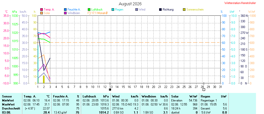Click the cyan Regen legend swatch
The width and height of the screenshot is (264, 114).
pos(113,10)
